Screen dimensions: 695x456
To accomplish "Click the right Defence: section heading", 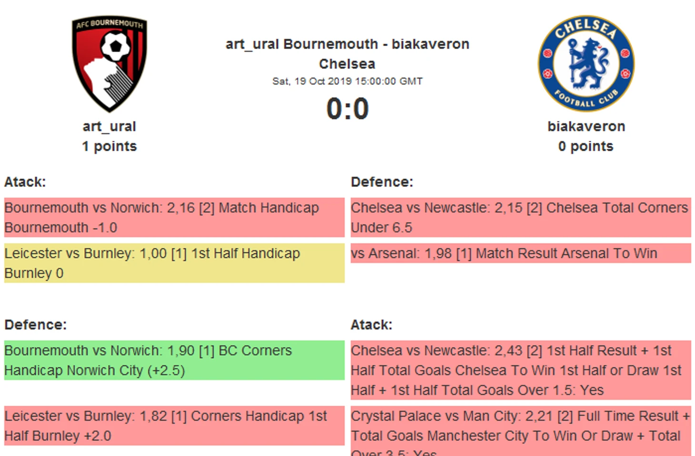I will (382, 182).
